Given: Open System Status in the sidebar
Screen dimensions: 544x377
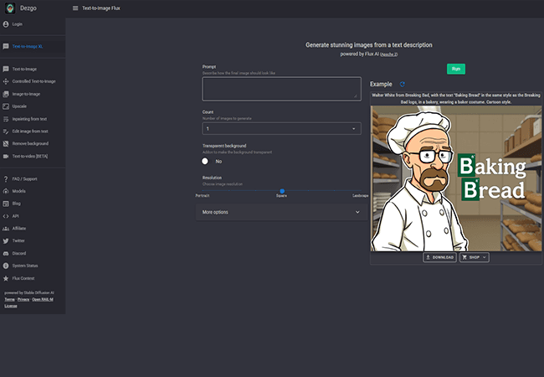Looking at the screenshot, I should pyautogui.click(x=23, y=266).
